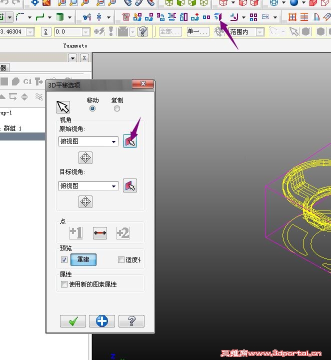The width and height of the screenshot is (331, 360).
Task: Open the dropdown next to 0.0 Z value
Action: point(85,32)
